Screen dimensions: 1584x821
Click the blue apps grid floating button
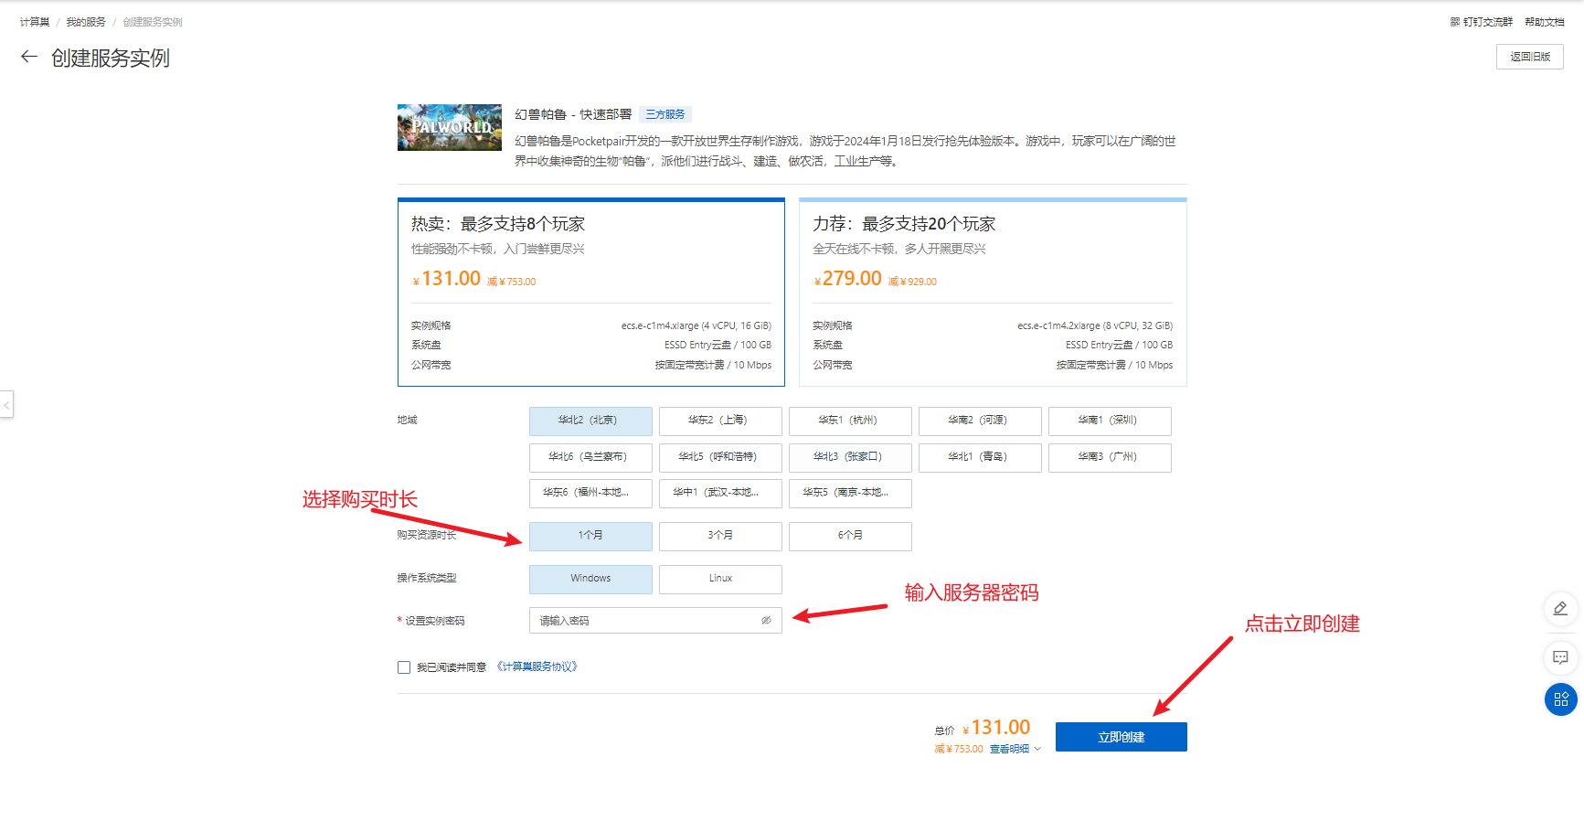tap(1560, 700)
